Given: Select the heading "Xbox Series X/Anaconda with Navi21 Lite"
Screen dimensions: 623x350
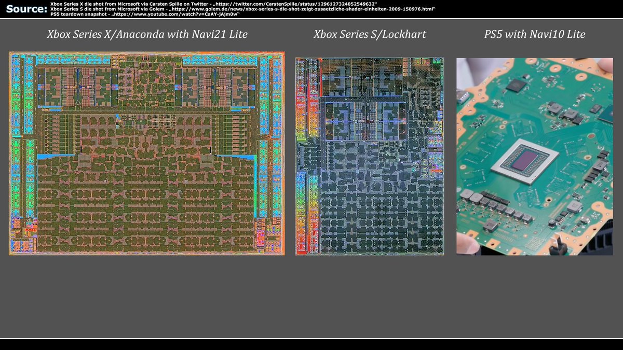Looking at the screenshot, I should click(x=147, y=34).
